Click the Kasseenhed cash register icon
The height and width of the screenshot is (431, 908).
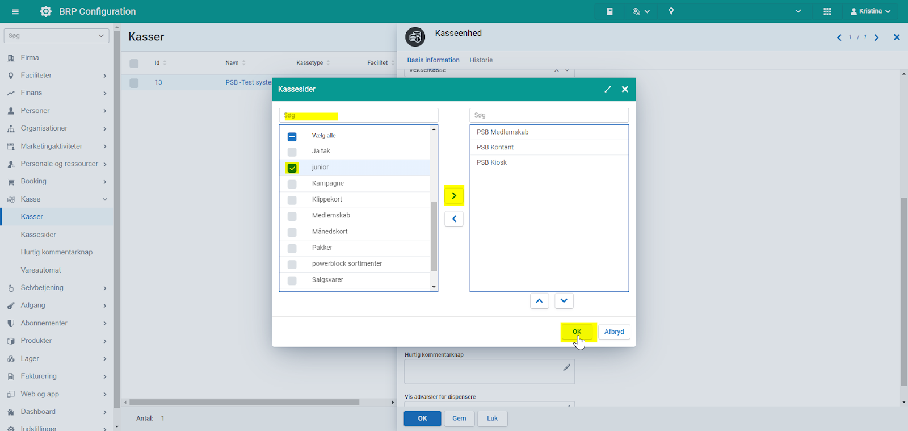415,37
